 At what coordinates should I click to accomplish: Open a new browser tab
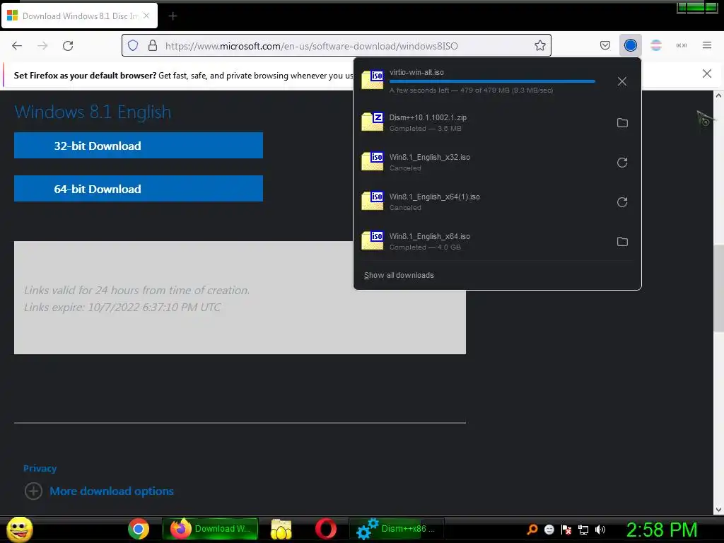pyautogui.click(x=173, y=16)
